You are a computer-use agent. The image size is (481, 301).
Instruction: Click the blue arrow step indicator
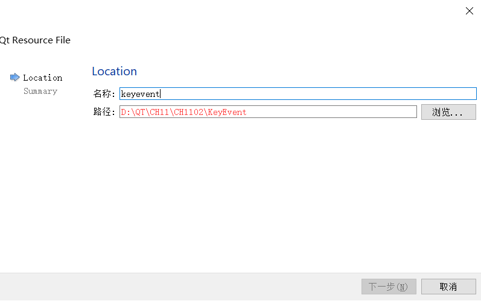click(14, 78)
